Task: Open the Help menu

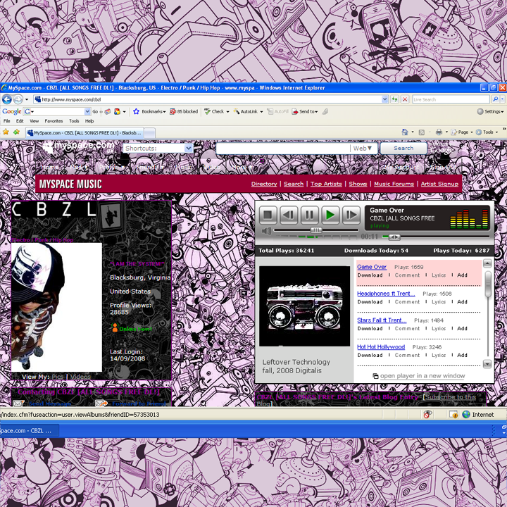Action: tap(89, 121)
